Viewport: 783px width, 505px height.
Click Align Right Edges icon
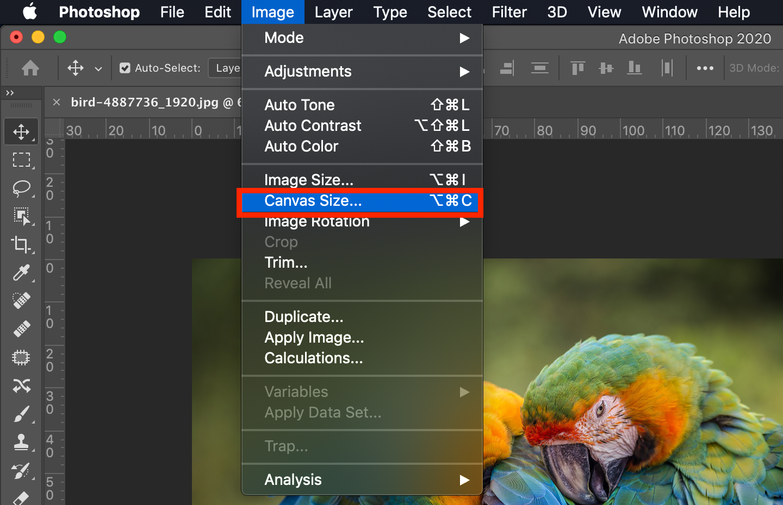pyautogui.click(x=507, y=68)
